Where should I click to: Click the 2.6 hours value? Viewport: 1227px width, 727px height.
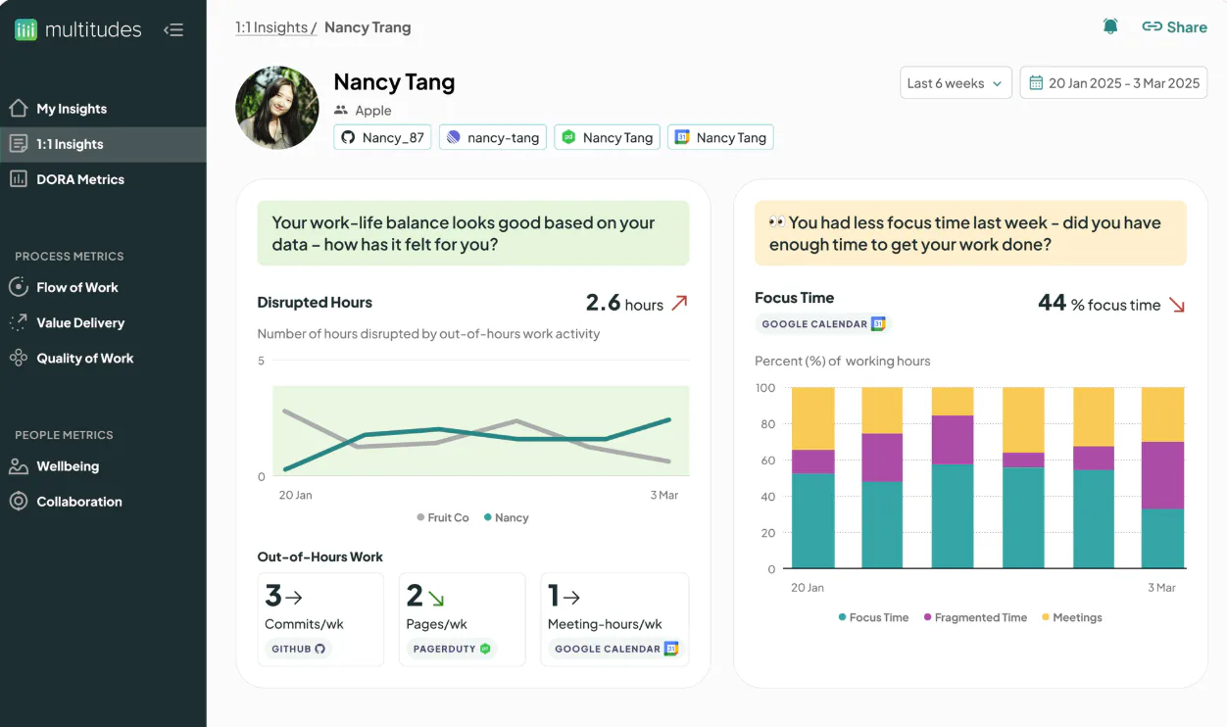pyautogui.click(x=624, y=303)
